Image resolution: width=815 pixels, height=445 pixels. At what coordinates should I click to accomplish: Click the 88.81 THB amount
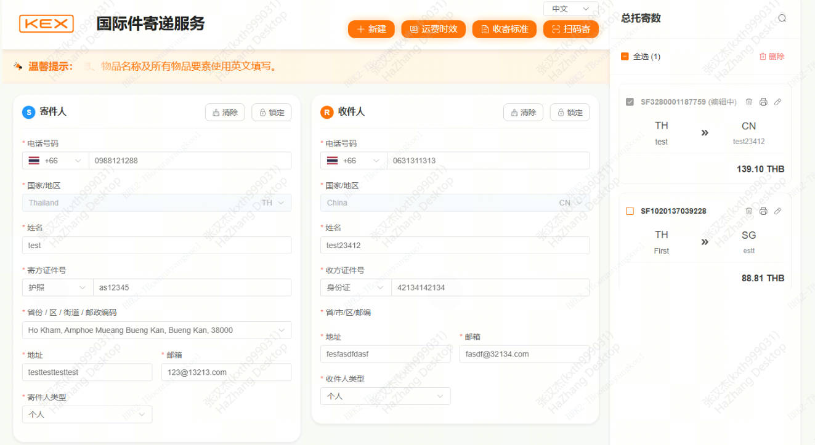(x=763, y=278)
